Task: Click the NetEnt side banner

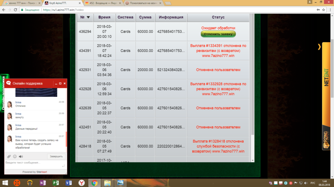Action: tap(326, 77)
